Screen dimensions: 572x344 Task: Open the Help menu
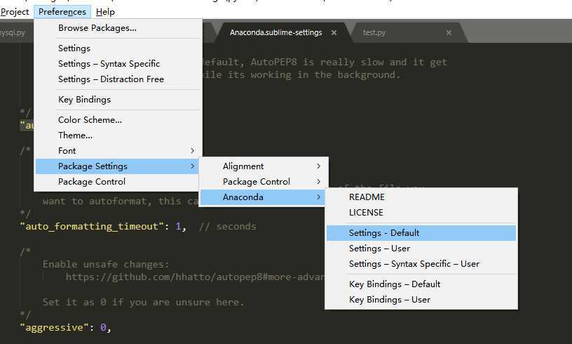tap(105, 12)
